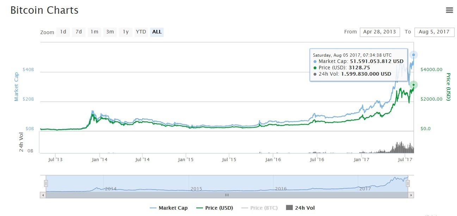The image size is (457, 216).
Task: Click the '24h Vol' left axis title
Action: [x=21, y=142]
